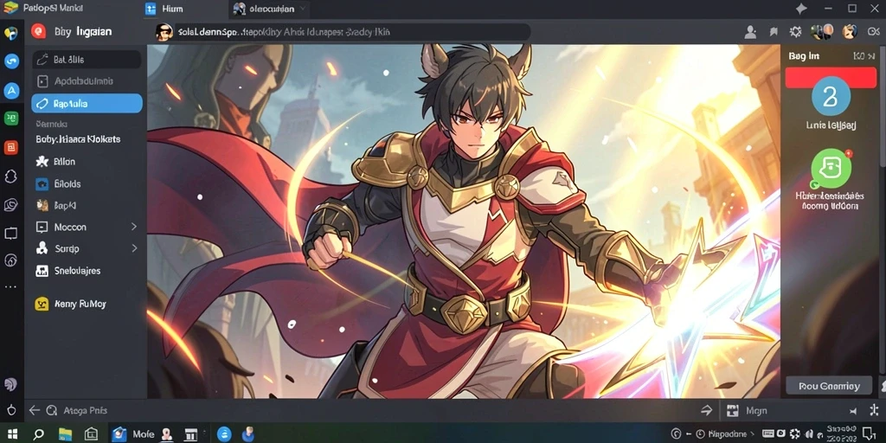
Task: Click the mute speaker icon in bottom bar
Action: pyautogui.click(x=852, y=411)
